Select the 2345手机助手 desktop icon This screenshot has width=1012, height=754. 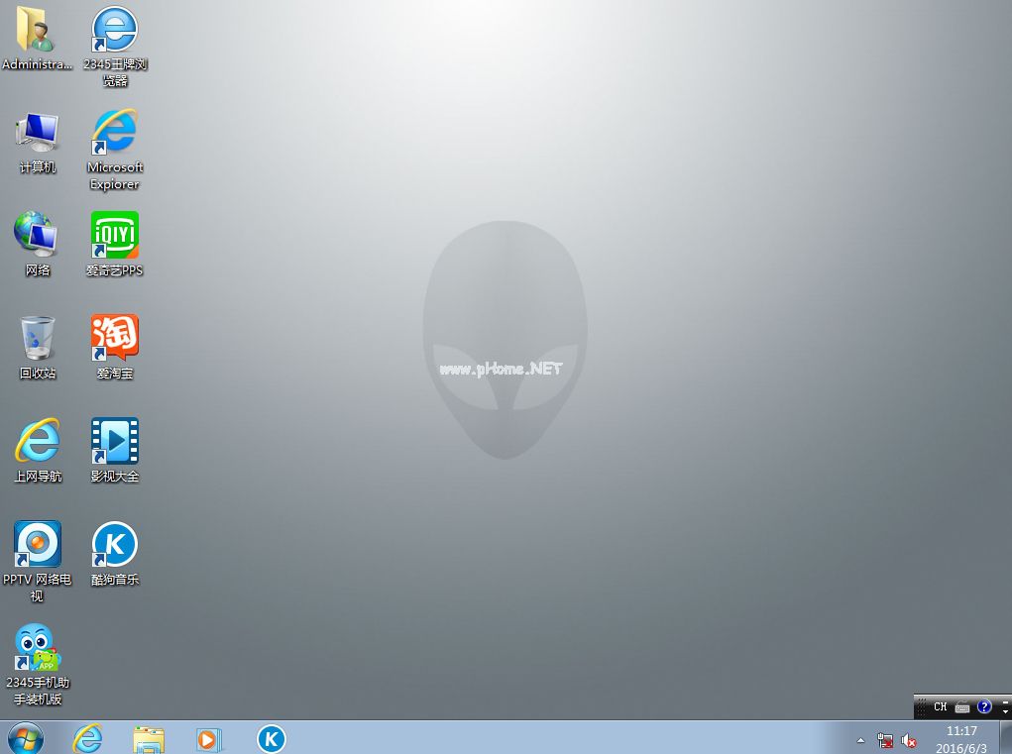(x=37, y=648)
